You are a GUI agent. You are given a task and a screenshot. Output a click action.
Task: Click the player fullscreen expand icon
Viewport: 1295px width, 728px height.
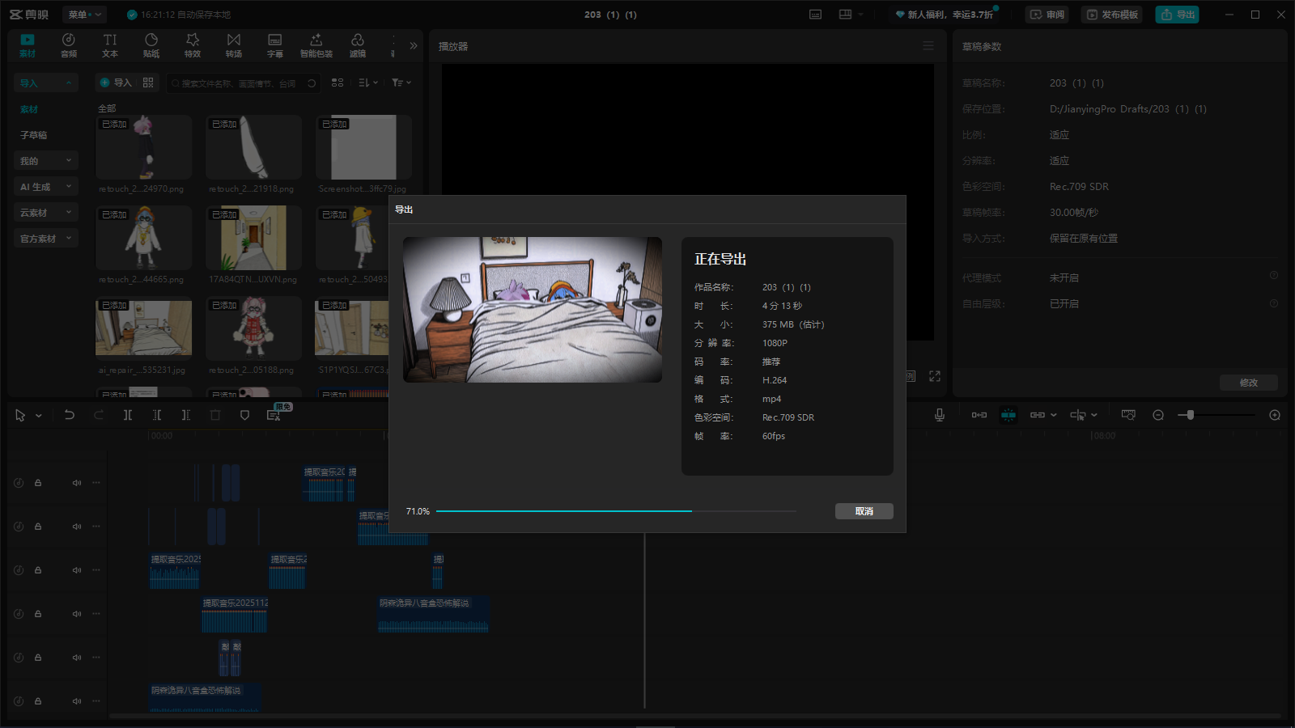[x=935, y=376]
